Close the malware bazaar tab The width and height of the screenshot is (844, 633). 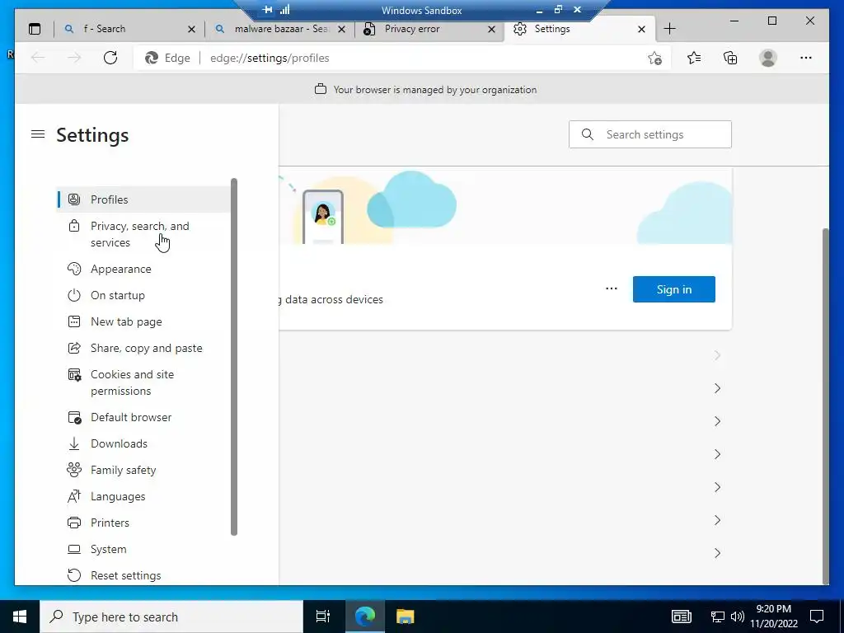click(341, 30)
